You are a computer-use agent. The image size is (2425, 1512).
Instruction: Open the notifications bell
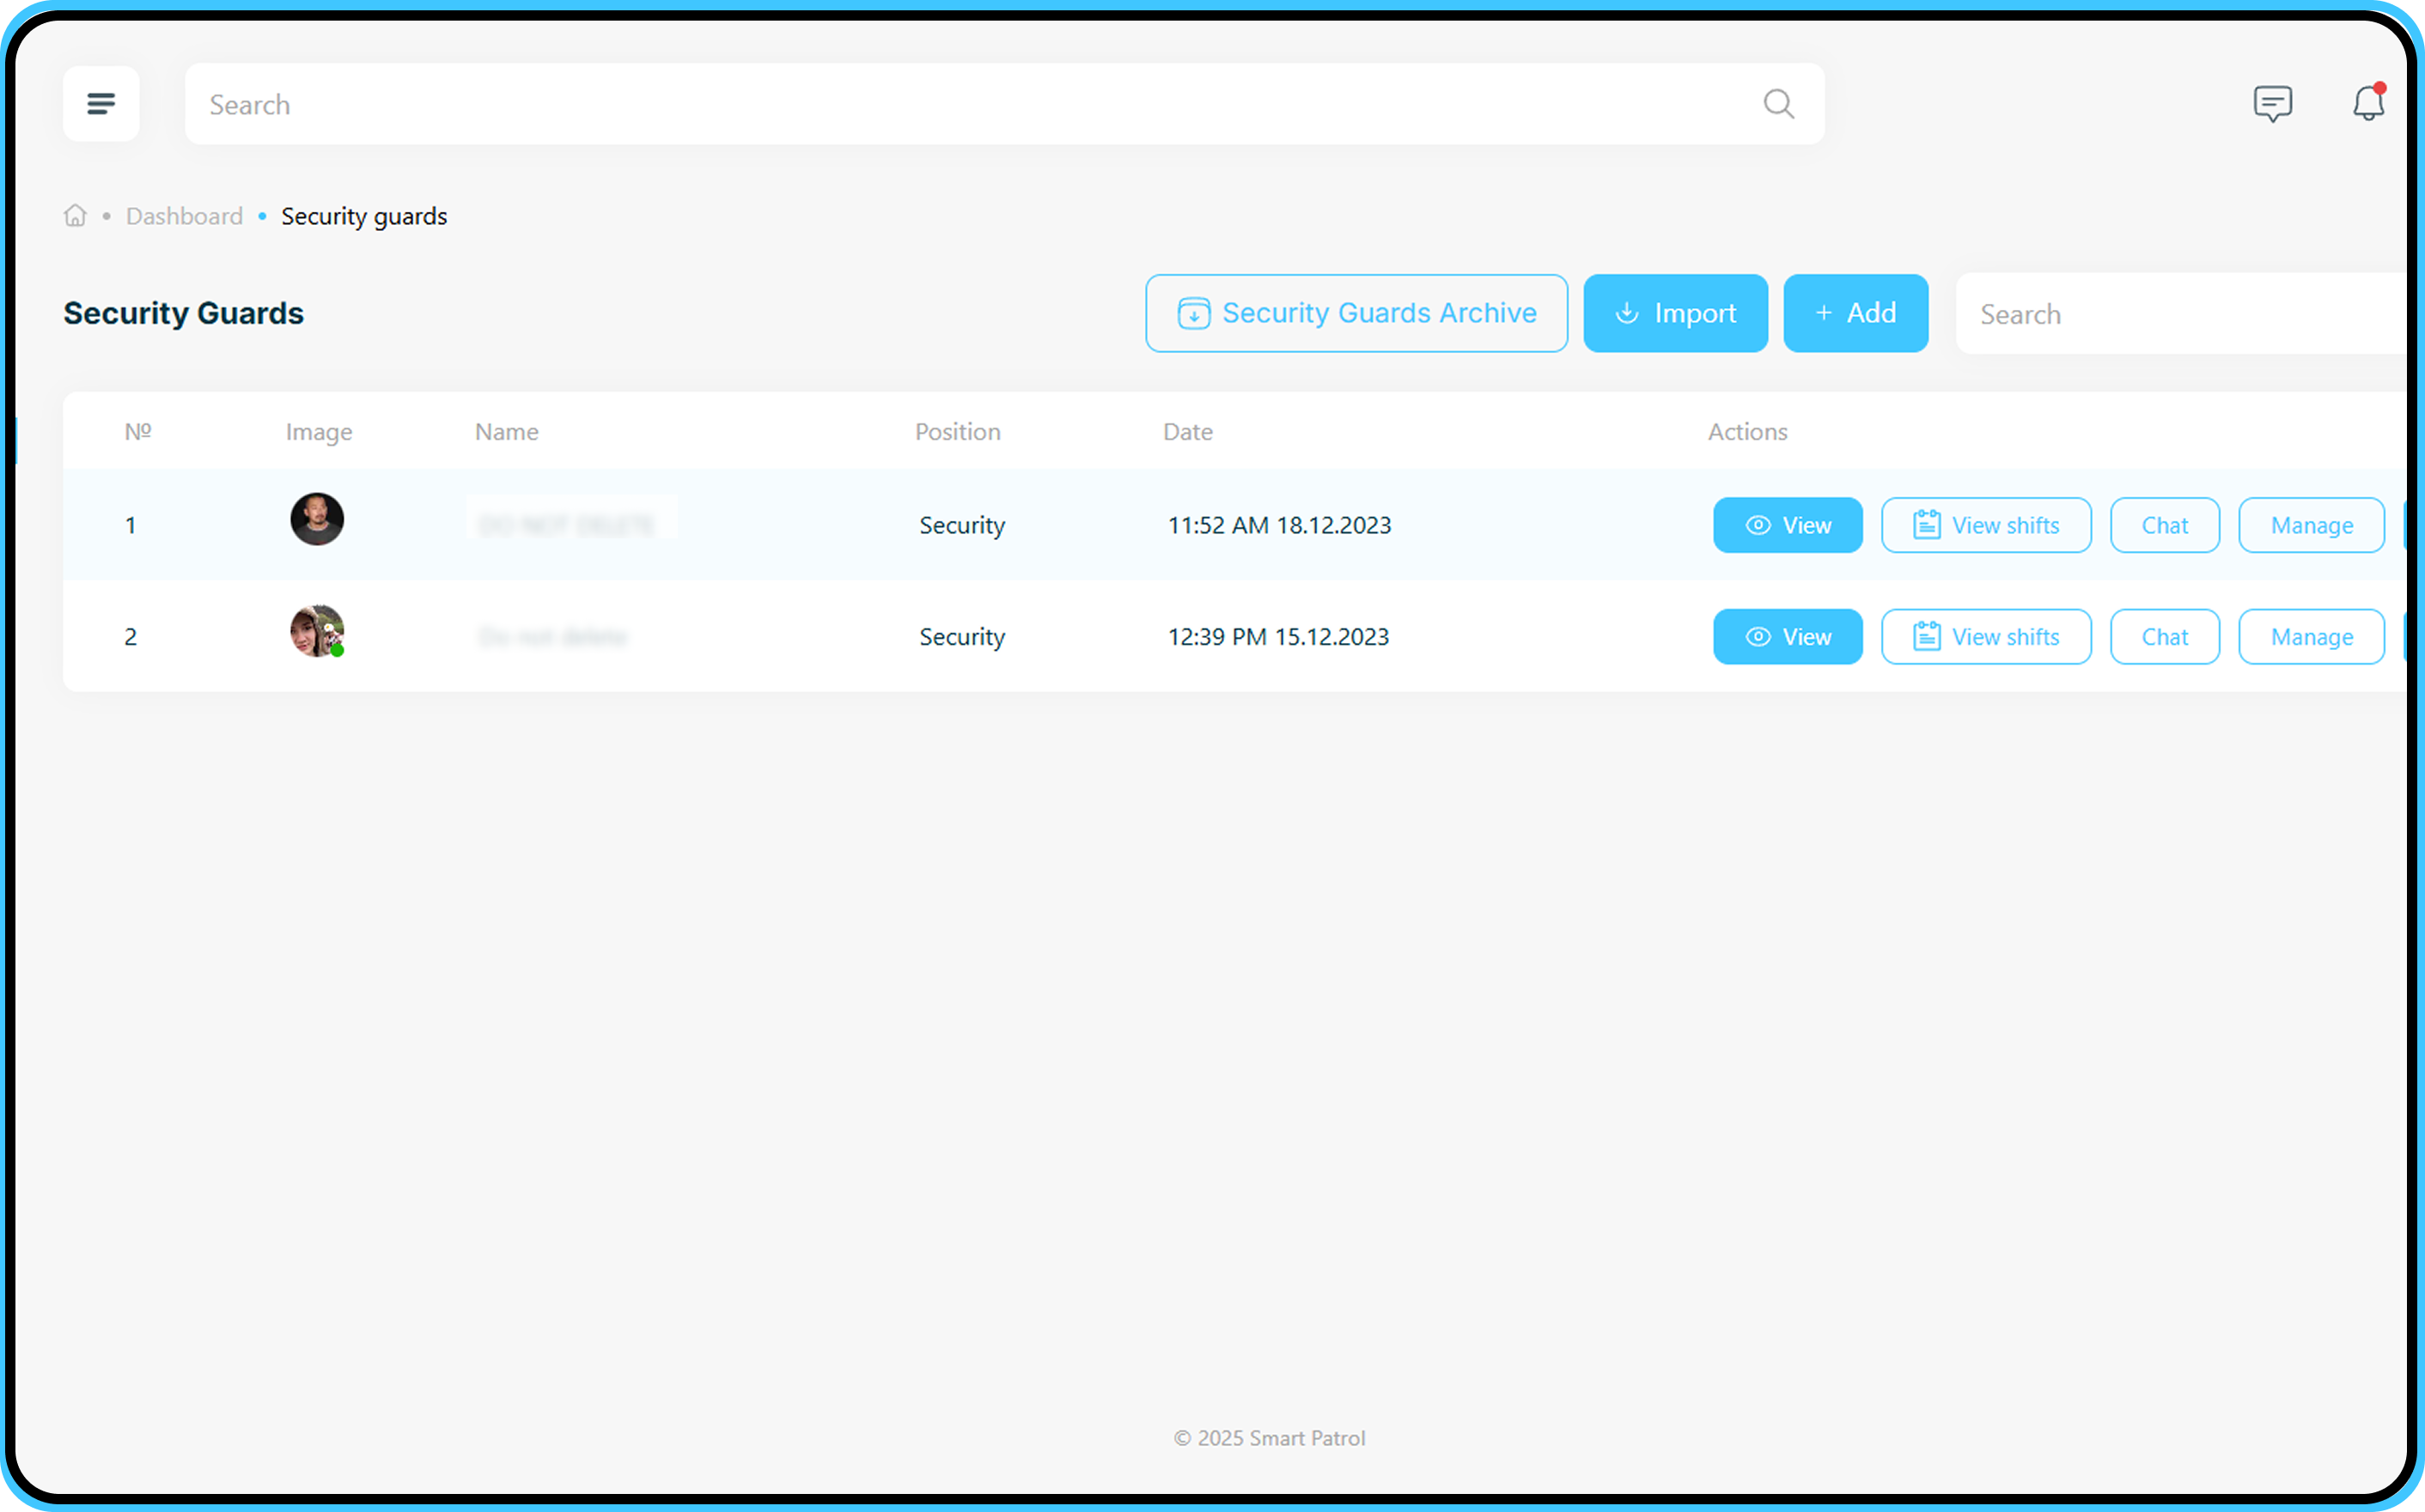(2367, 103)
